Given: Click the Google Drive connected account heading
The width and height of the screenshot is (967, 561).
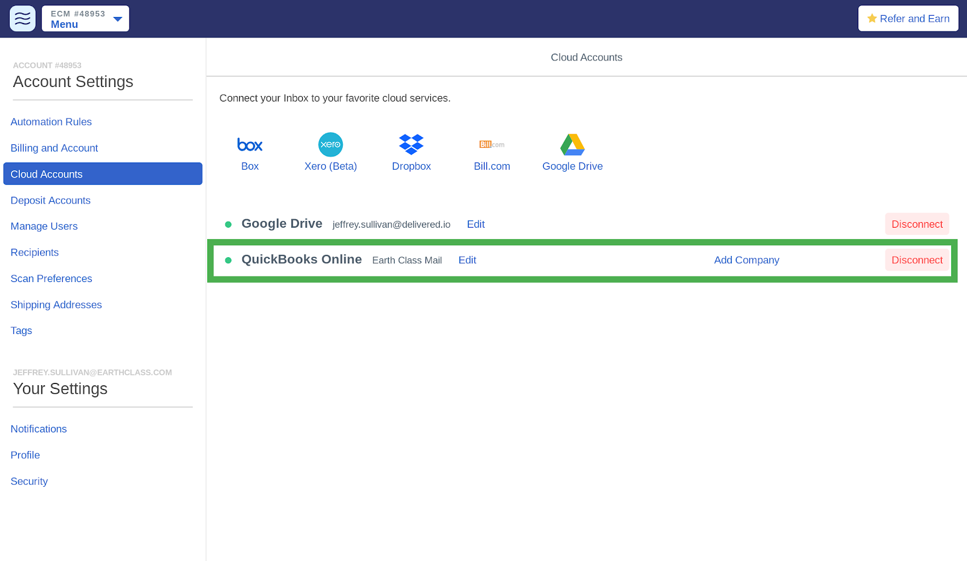Looking at the screenshot, I should tap(282, 223).
